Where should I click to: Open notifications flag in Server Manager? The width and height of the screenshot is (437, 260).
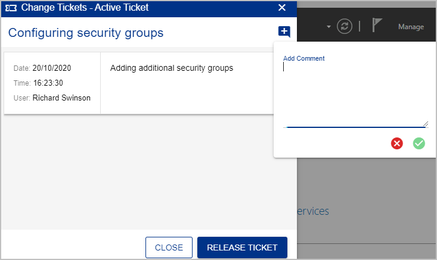coord(377,25)
